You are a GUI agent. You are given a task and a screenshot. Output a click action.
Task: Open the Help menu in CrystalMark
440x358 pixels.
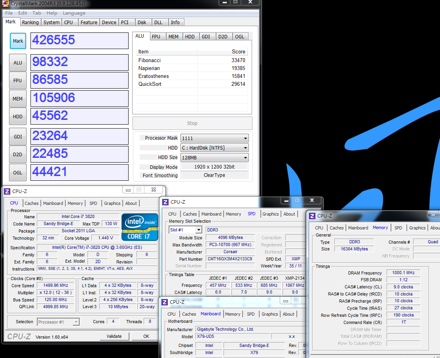coord(52,13)
